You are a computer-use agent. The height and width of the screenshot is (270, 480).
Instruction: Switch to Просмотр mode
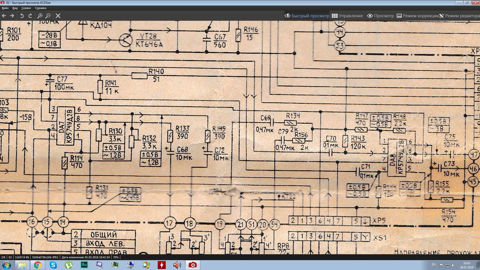(x=381, y=16)
